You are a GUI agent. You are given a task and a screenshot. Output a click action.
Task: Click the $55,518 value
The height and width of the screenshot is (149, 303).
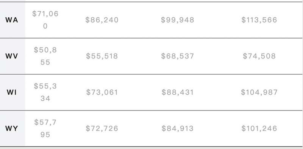point(102,56)
